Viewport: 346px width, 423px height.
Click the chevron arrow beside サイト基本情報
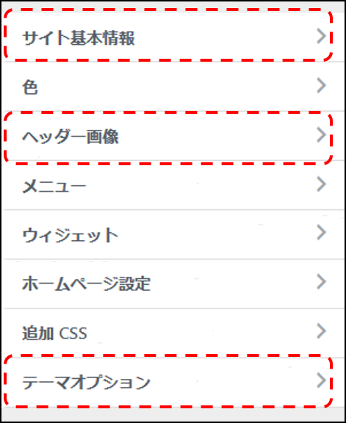click(321, 36)
